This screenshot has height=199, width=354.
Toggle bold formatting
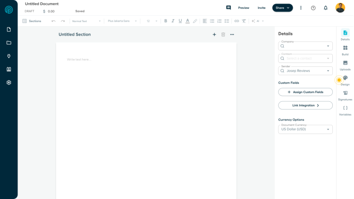pos(165,21)
